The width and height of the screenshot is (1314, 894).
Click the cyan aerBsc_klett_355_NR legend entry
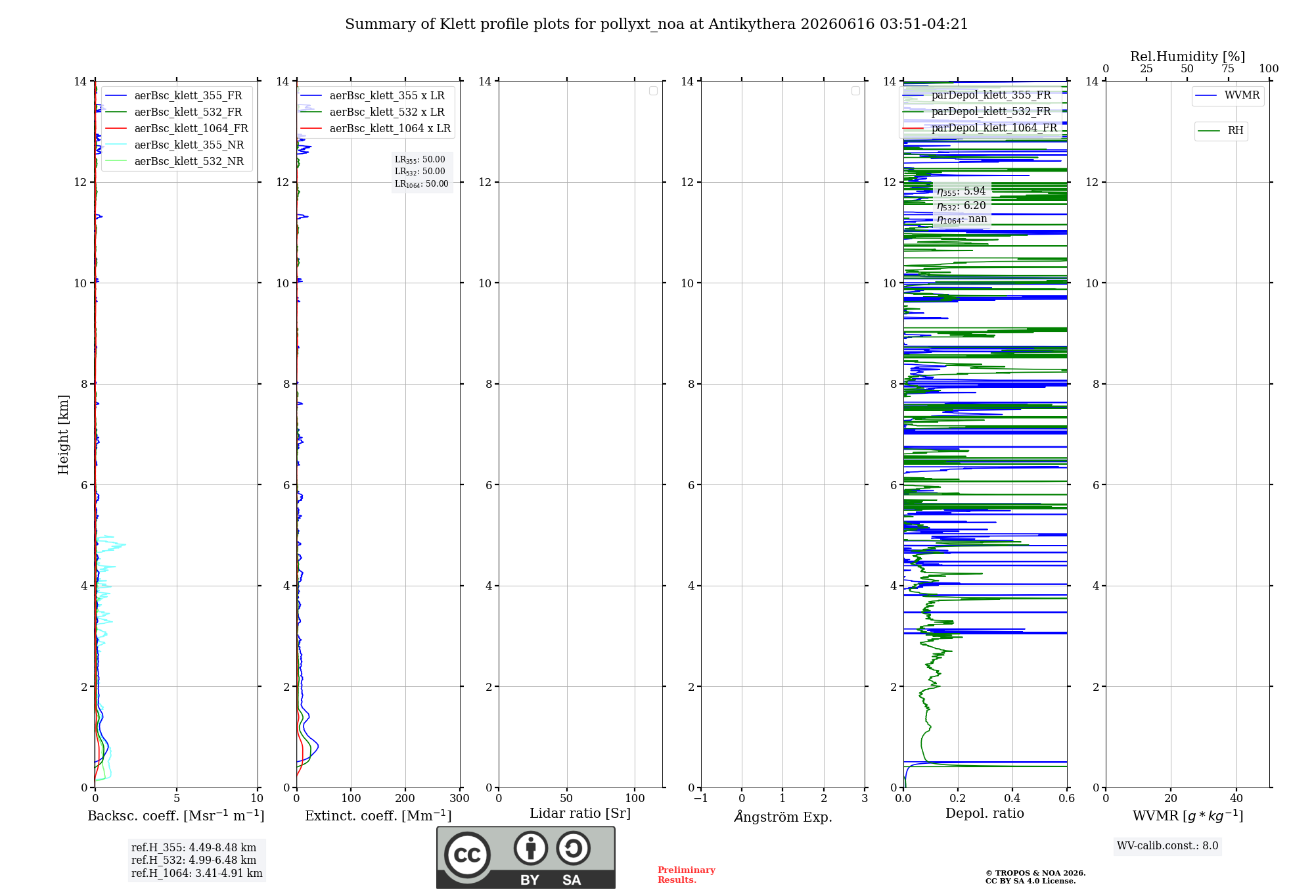(175, 145)
